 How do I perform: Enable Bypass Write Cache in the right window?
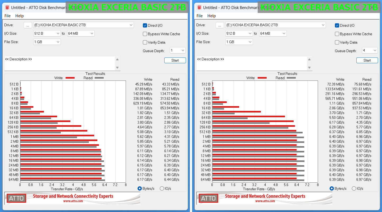[x=337, y=34]
